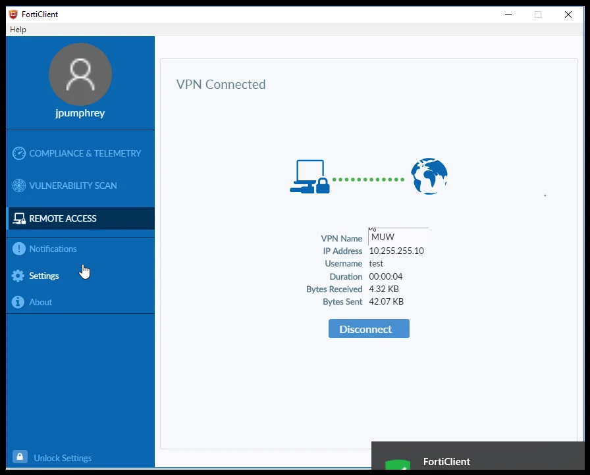Image resolution: width=590 pixels, height=475 pixels.
Task: Click the VPN Name label
Action: coord(341,239)
